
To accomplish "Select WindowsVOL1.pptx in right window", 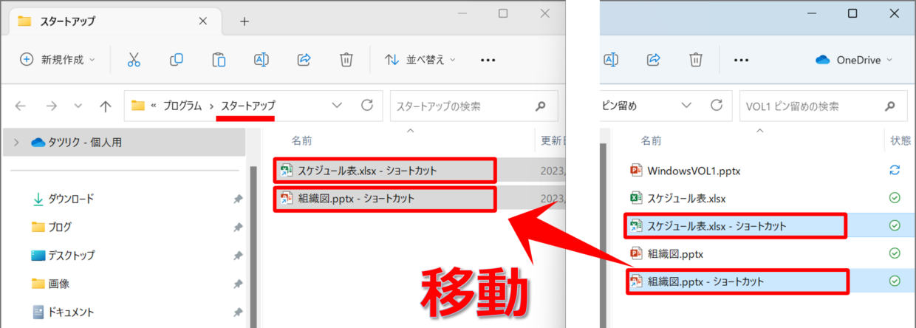I will (x=694, y=171).
